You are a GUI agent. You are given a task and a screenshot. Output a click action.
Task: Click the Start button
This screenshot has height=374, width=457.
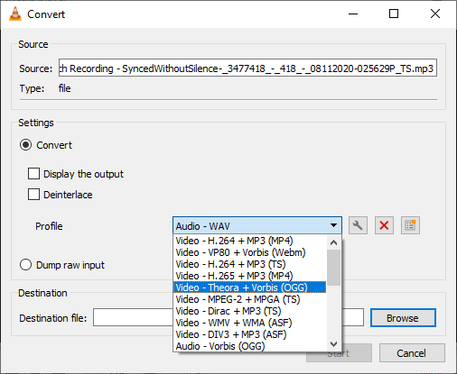pos(339,353)
